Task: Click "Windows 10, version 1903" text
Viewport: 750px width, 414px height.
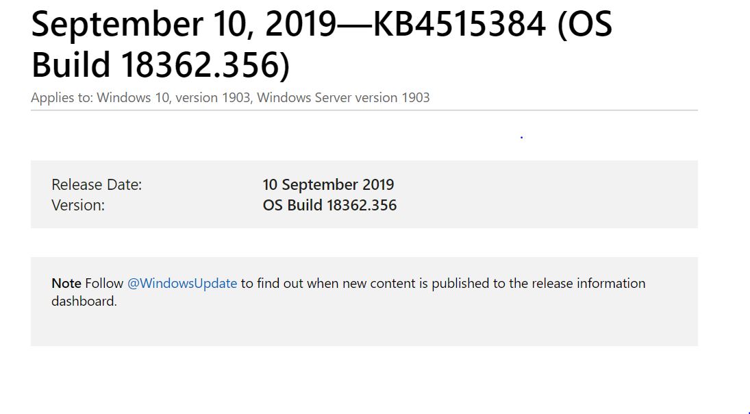Action: pyautogui.click(x=173, y=97)
